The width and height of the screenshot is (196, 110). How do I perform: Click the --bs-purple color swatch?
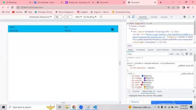(x=145, y=80)
